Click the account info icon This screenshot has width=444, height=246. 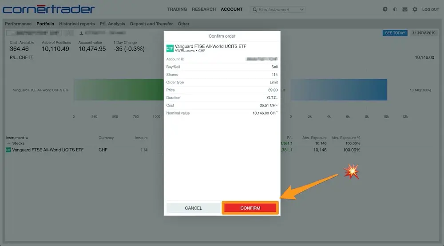pos(69,33)
